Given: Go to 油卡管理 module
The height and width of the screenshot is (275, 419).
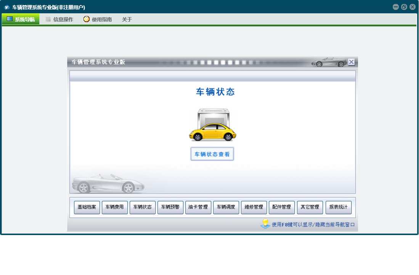Looking at the screenshot, I should [198, 207].
